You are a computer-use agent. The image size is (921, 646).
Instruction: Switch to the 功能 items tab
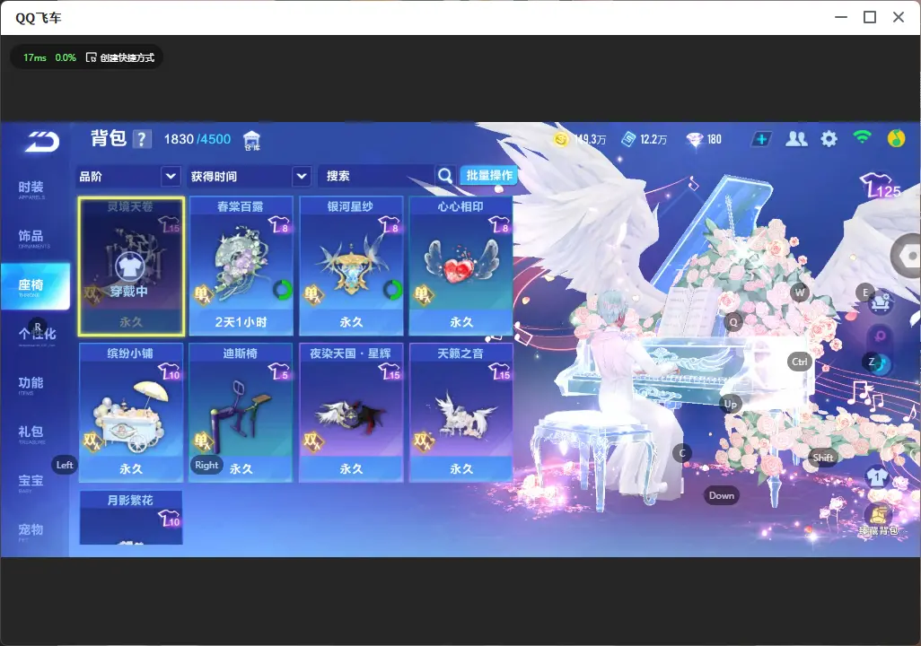click(31, 385)
